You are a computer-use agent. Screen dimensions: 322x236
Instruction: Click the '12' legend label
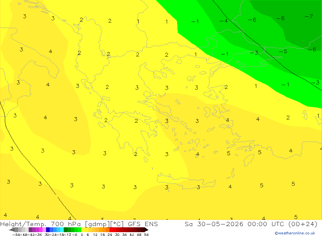click(x=95, y=235)
